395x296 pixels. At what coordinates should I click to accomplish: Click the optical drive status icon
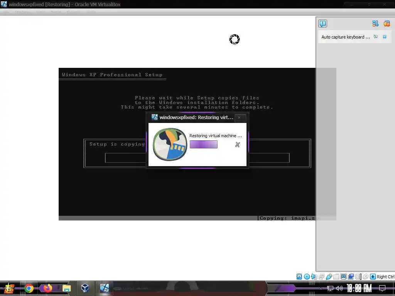coord(307,277)
